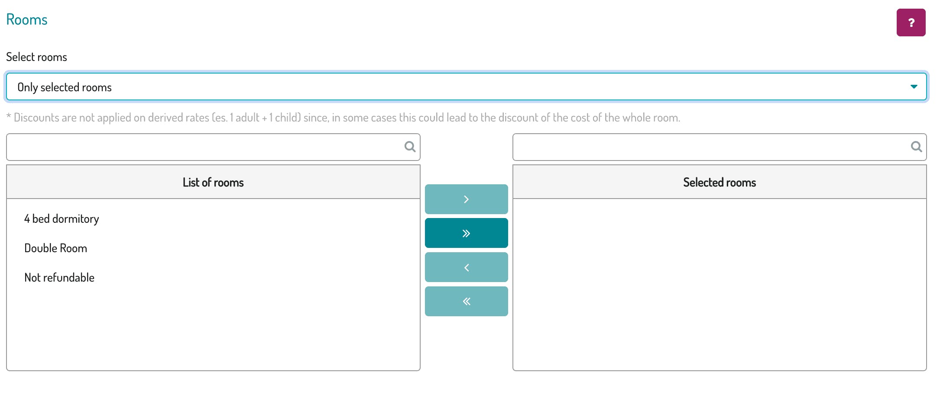
Task: Choose 'Double Room' in List of rooms
Action: click(55, 248)
